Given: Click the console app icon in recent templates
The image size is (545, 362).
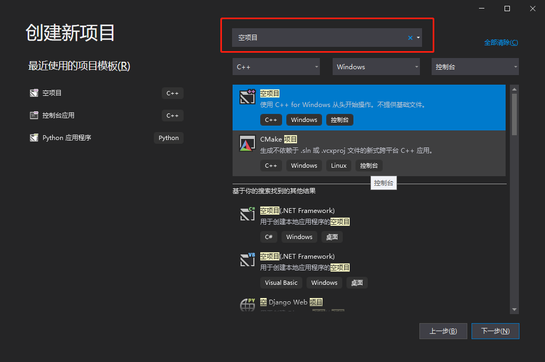Looking at the screenshot, I should coord(34,115).
